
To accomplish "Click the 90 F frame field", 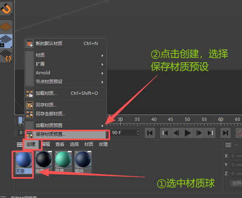I will [125, 133].
